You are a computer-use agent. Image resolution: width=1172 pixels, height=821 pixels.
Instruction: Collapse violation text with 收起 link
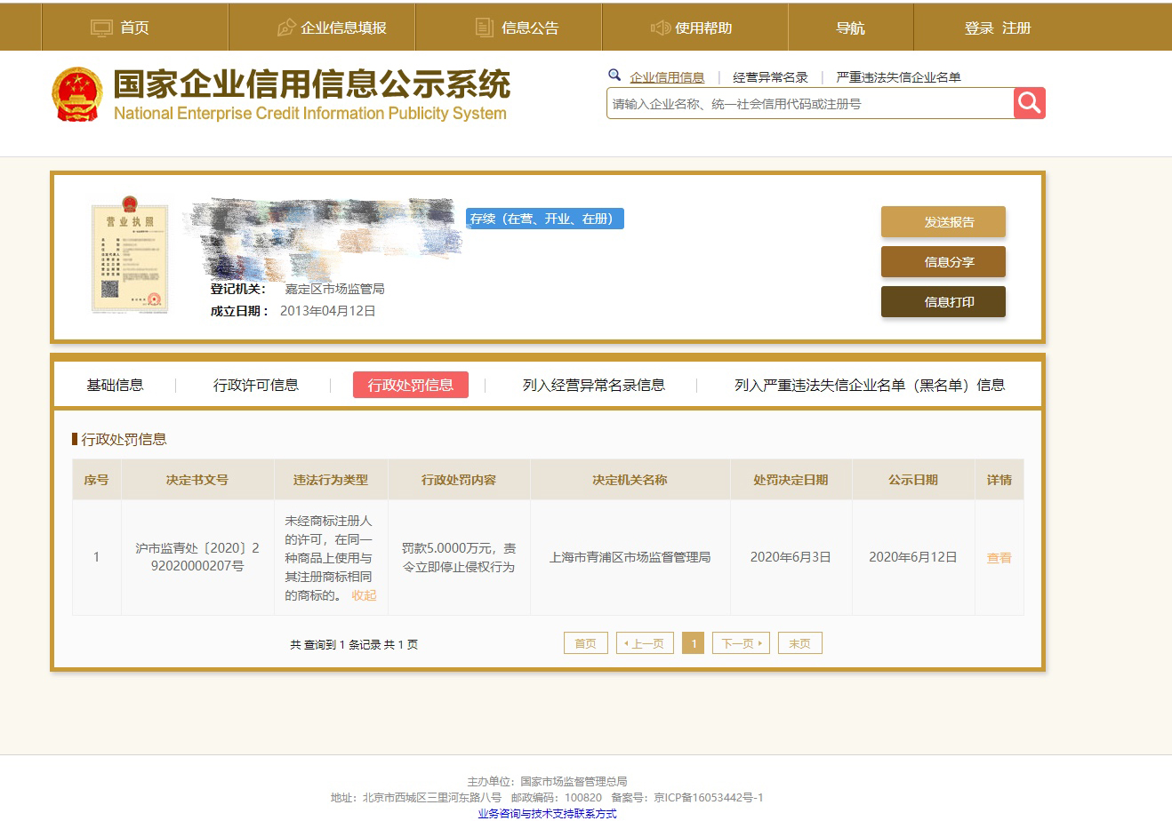point(364,595)
